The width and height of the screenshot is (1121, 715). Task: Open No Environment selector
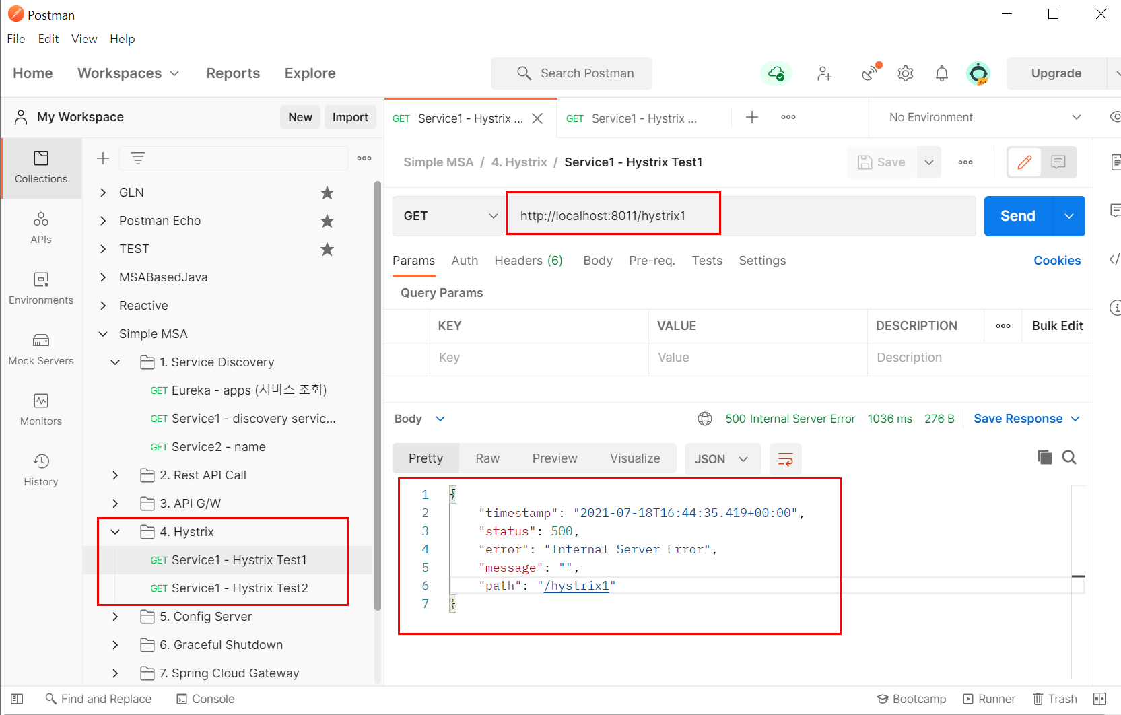pyautogui.click(x=985, y=117)
